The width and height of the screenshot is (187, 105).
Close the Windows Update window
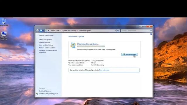click(x=150, y=27)
